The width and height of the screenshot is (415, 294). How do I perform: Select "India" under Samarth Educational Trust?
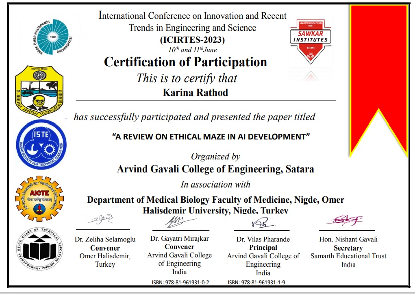coord(348,265)
